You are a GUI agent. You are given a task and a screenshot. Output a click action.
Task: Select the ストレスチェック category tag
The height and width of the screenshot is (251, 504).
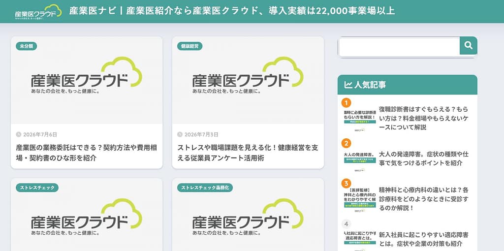(x=37, y=188)
